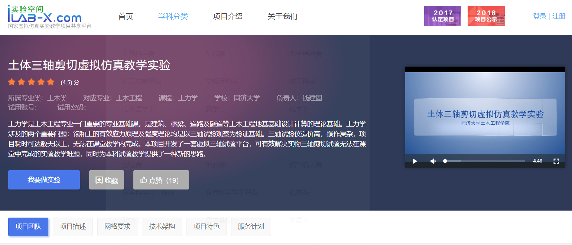Select the 服务计划 tab
The height and width of the screenshot is (245, 572).
click(251, 226)
